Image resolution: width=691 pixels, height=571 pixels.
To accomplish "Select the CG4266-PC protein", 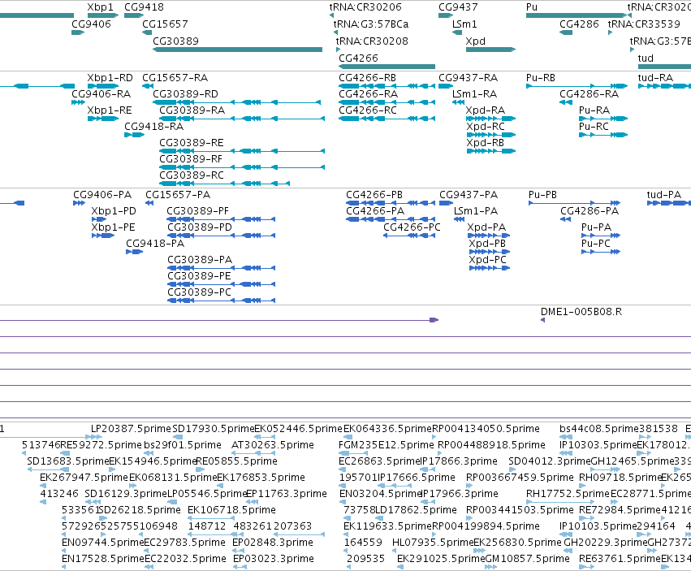I will [409, 236].
